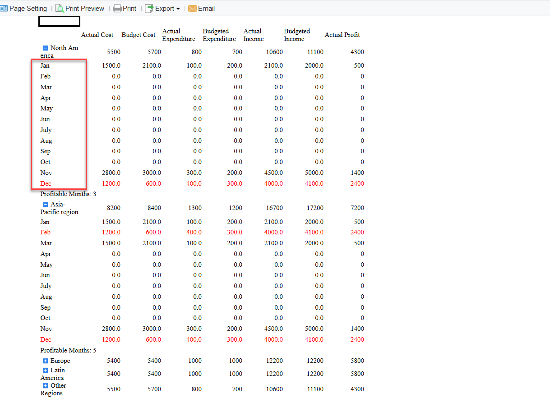Click Asia-Pacific Actual Profit value 7200

coord(357,208)
